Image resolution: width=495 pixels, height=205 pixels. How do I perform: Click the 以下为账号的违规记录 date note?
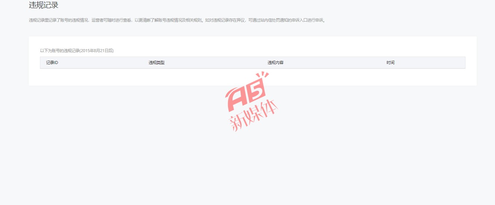(x=77, y=51)
